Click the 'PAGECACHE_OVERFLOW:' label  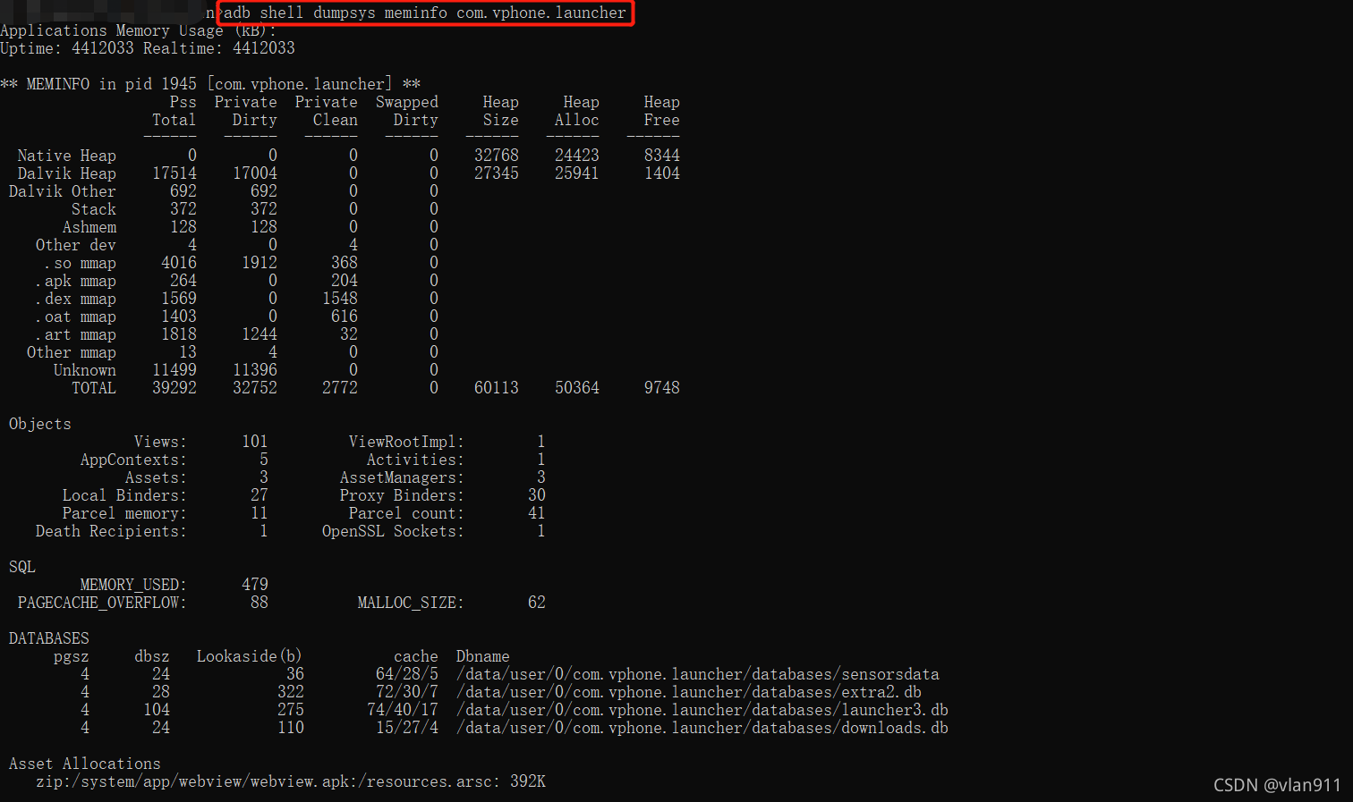(103, 603)
